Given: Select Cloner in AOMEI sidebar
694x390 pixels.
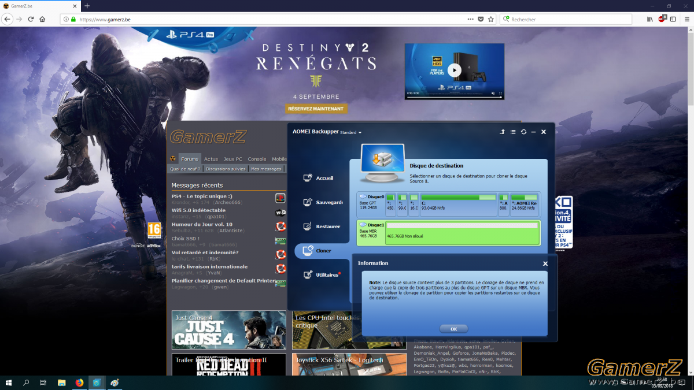Looking at the screenshot, I should click(321, 251).
